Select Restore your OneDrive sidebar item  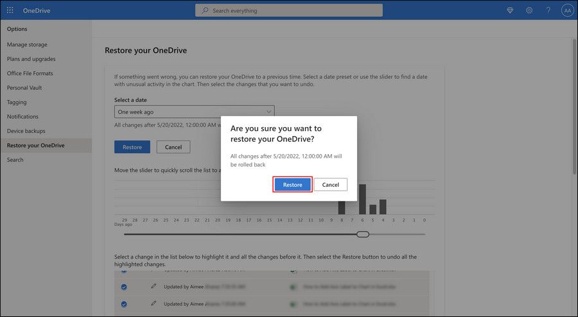tap(46, 146)
